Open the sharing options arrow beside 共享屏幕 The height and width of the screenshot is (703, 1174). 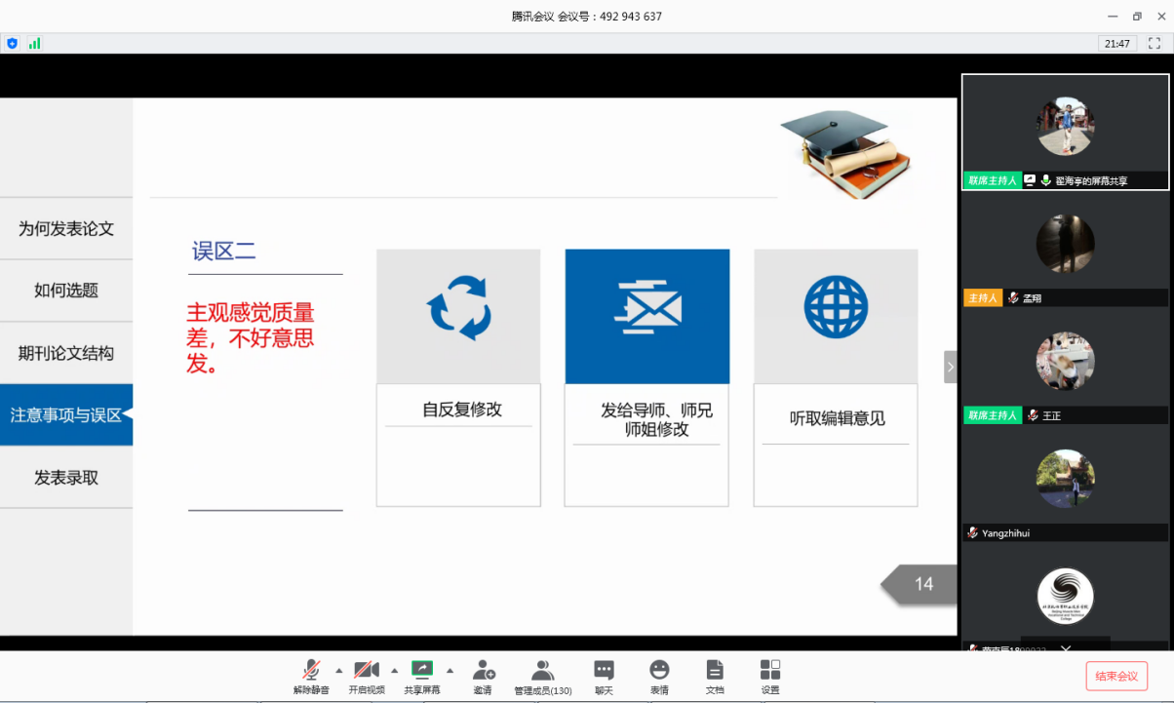tap(450, 672)
